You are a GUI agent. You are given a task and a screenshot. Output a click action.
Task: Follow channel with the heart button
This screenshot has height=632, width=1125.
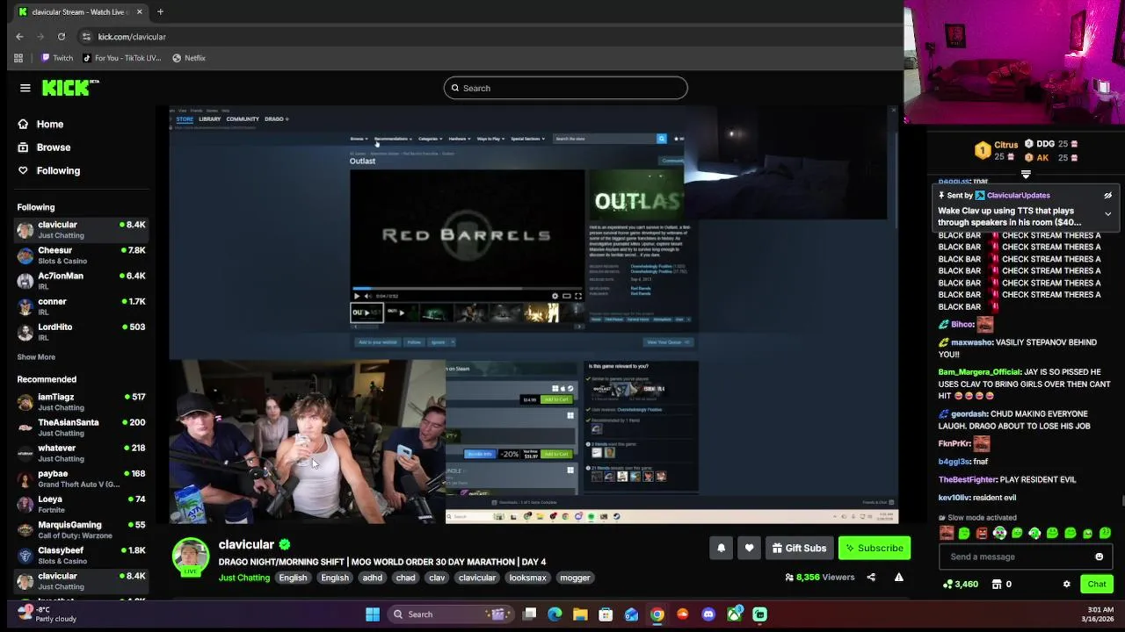click(749, 548)
